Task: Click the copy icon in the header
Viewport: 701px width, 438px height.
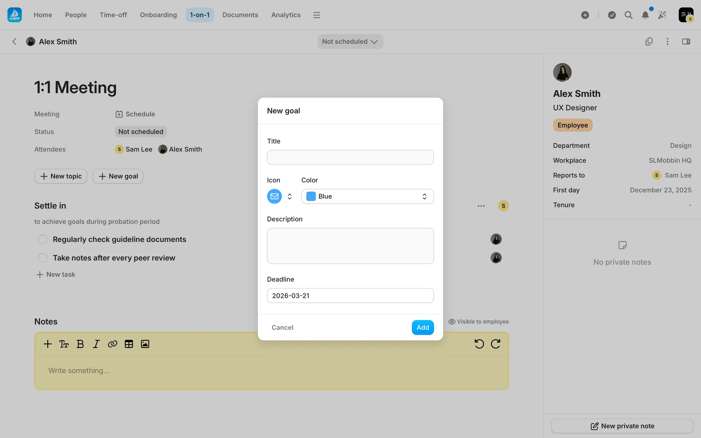Action: tap(649, 42)
